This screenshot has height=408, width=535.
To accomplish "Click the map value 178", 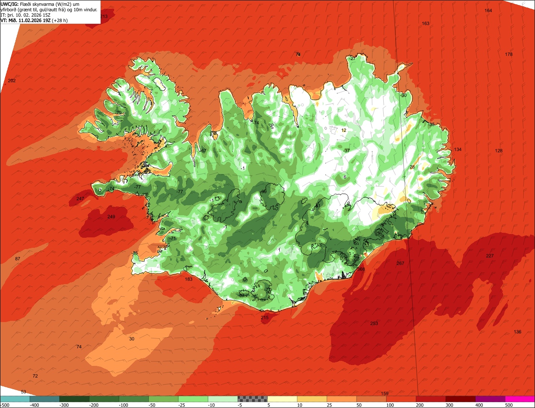I will (509, 55).
